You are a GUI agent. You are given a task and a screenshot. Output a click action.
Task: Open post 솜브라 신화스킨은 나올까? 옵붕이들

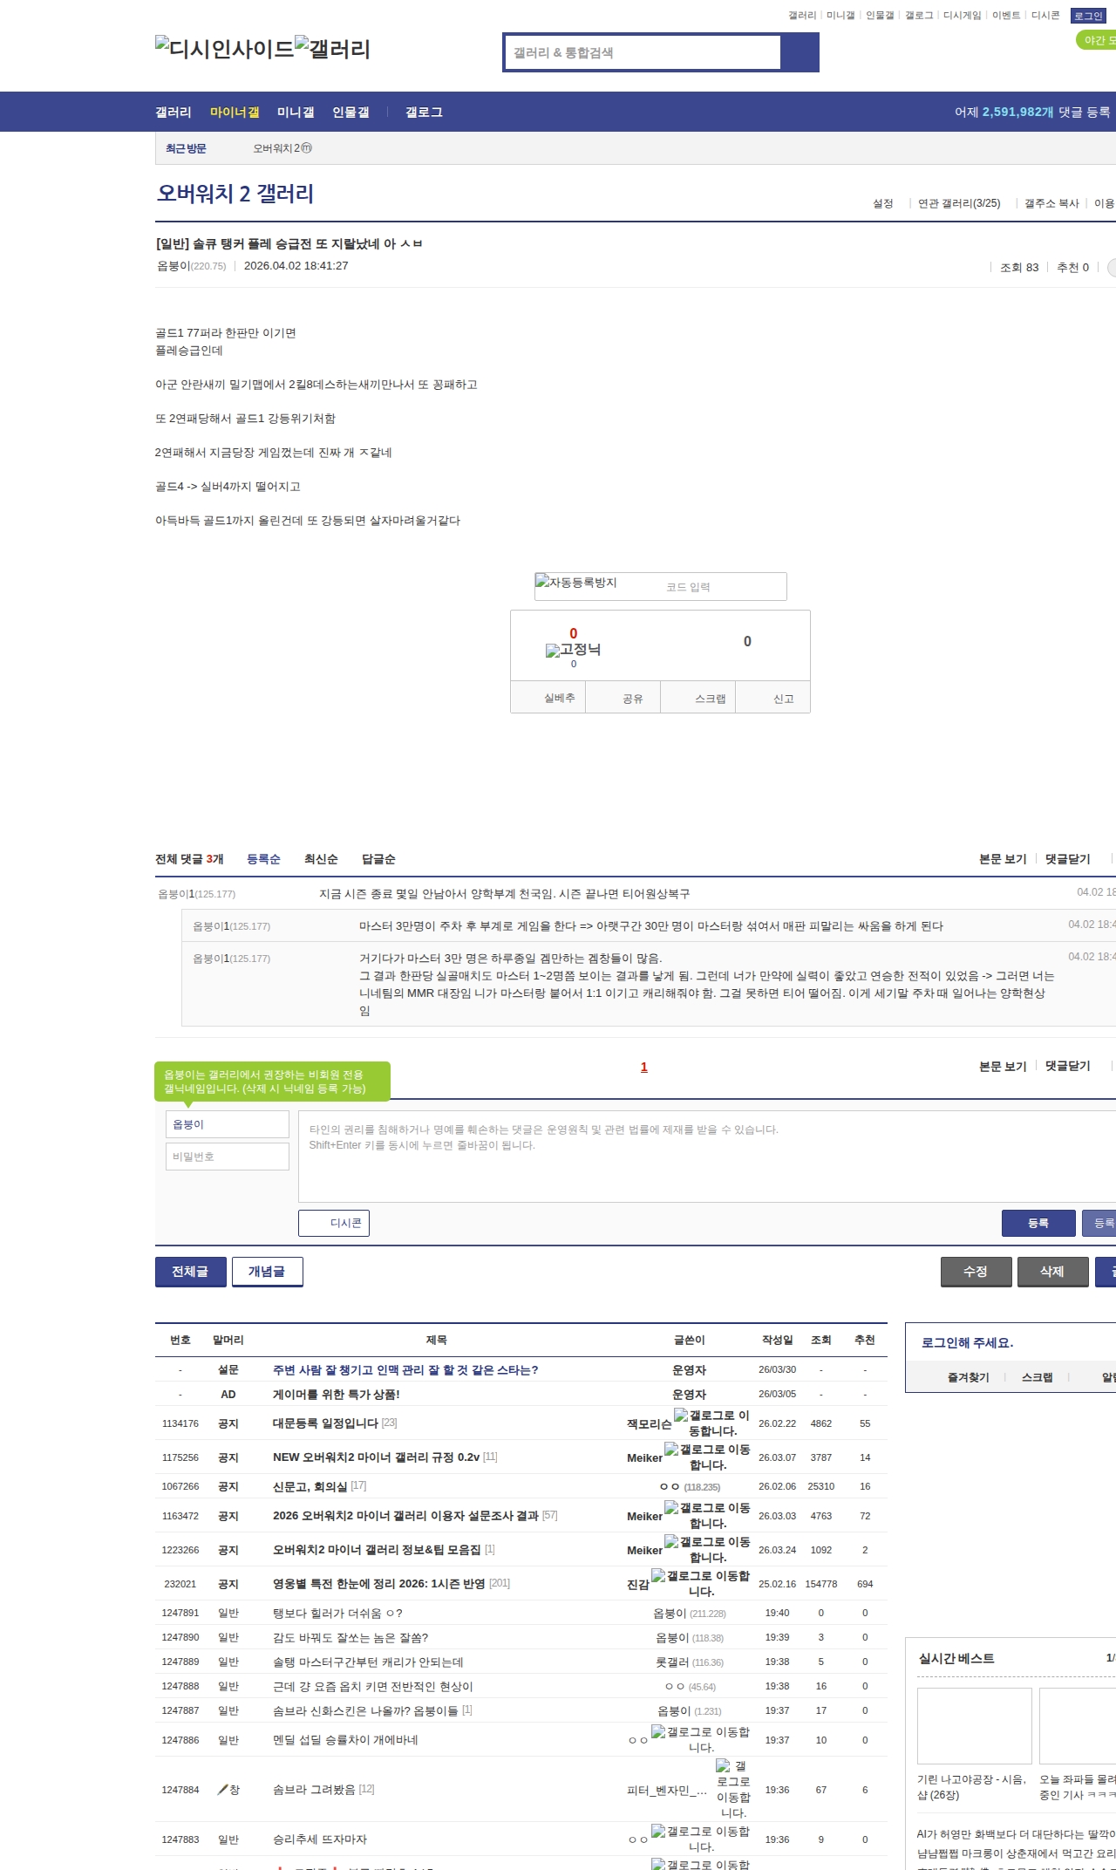point(365,1710)
